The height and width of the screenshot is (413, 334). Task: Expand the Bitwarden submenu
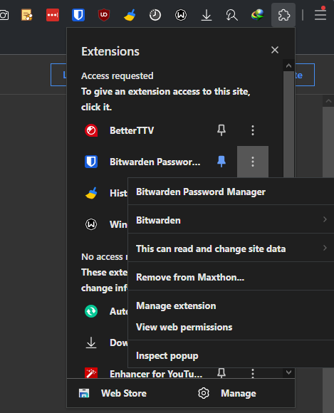click(231, 220)
